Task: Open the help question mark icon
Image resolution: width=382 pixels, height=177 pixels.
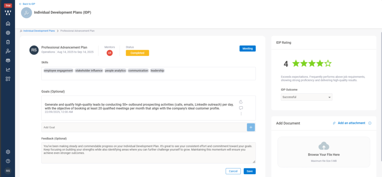Action: pyautogui.click(x=8, y=161)
